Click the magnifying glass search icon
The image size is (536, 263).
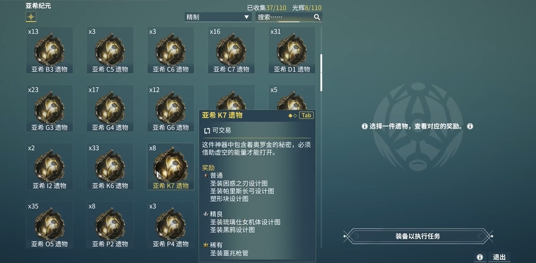317,17
